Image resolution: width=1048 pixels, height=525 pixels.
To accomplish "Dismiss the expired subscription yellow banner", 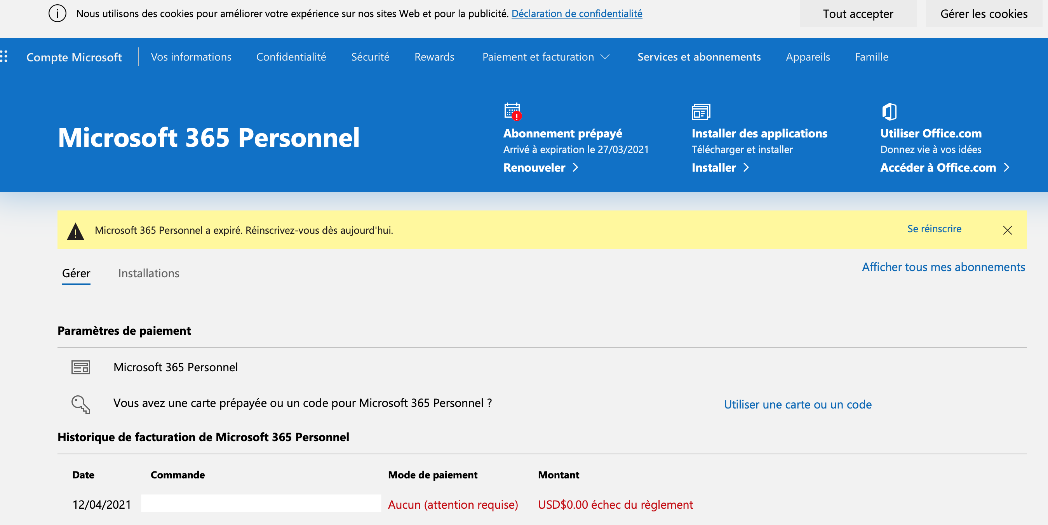I will click(x=1007, y=231).
